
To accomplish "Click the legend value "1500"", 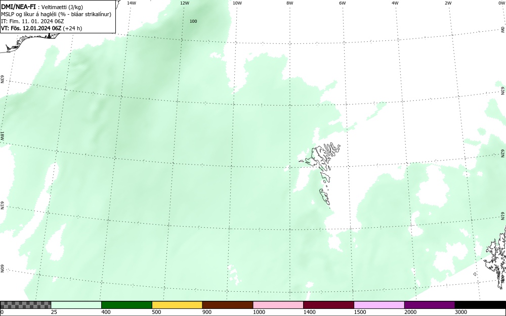I will point(360,312).
